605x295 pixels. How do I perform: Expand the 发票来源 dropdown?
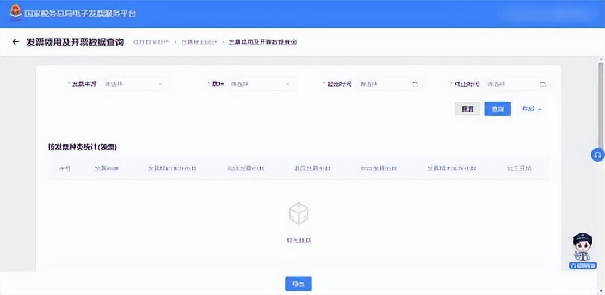133,84
